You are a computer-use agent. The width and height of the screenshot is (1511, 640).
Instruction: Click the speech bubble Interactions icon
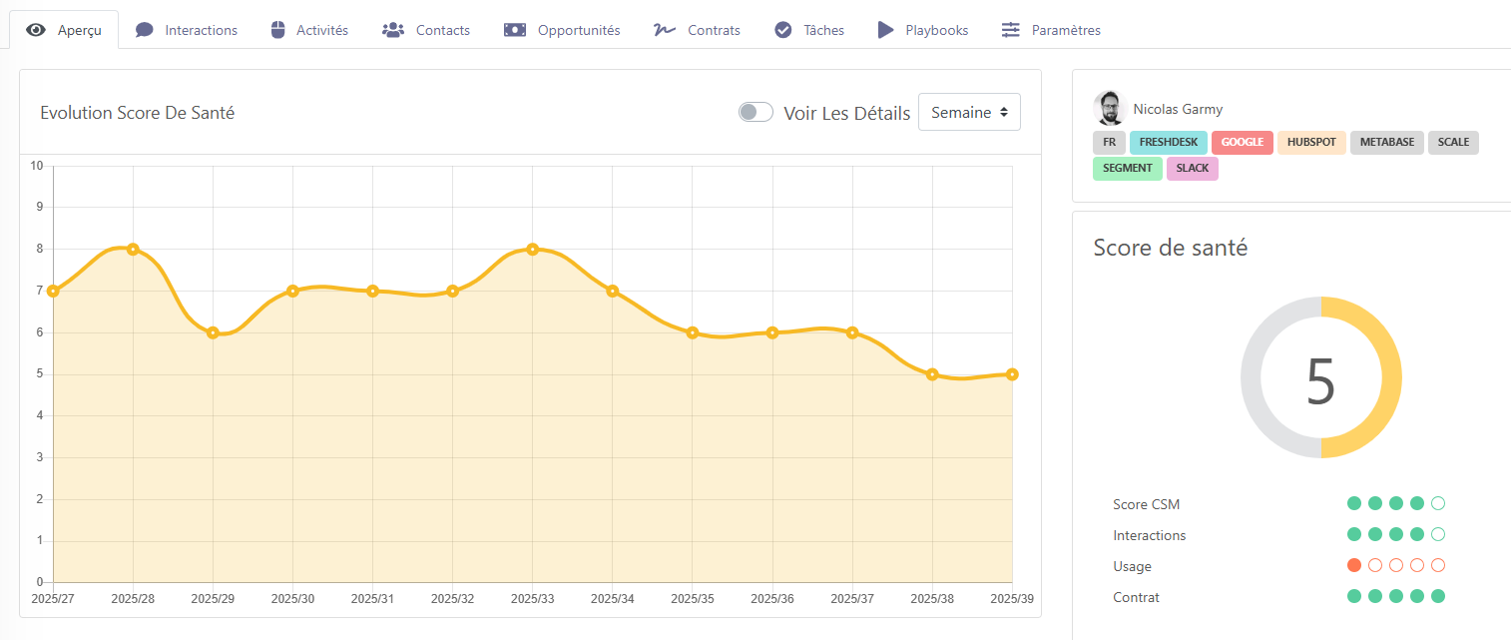tap(145, 30)
